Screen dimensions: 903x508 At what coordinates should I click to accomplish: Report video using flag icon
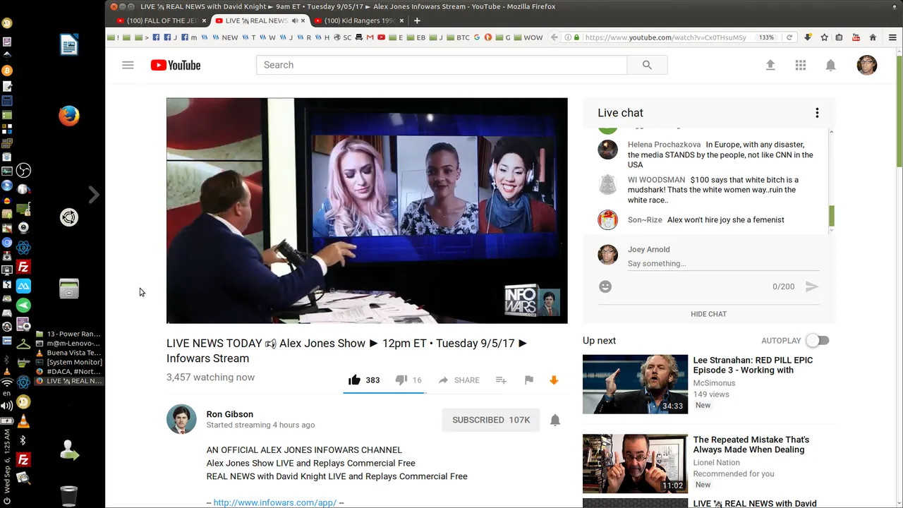tap(528, 380)
